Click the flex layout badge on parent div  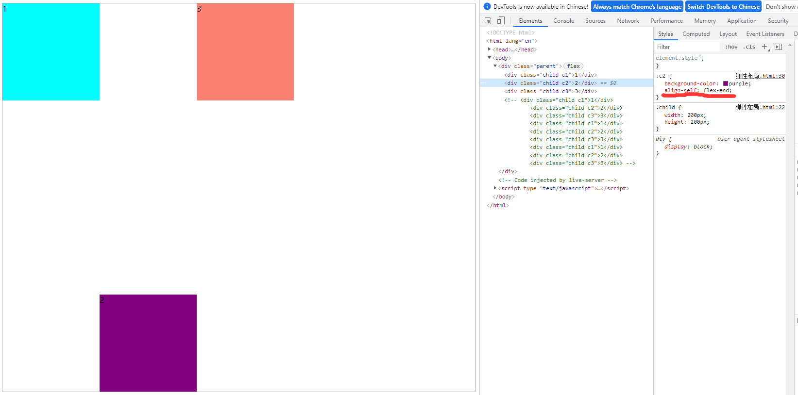[x=573, y=66]
